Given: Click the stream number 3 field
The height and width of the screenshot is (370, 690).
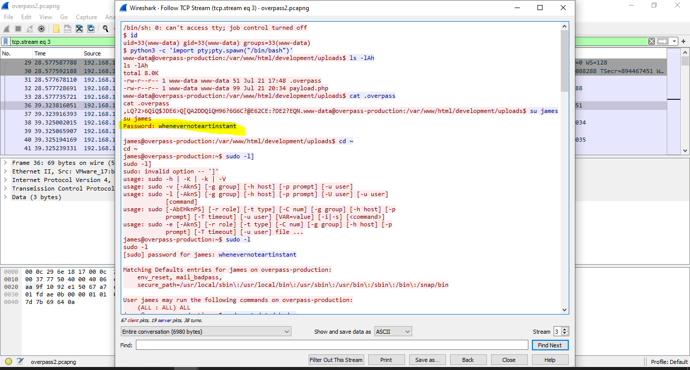Looking at the screenshot, I should coord(557,331).
